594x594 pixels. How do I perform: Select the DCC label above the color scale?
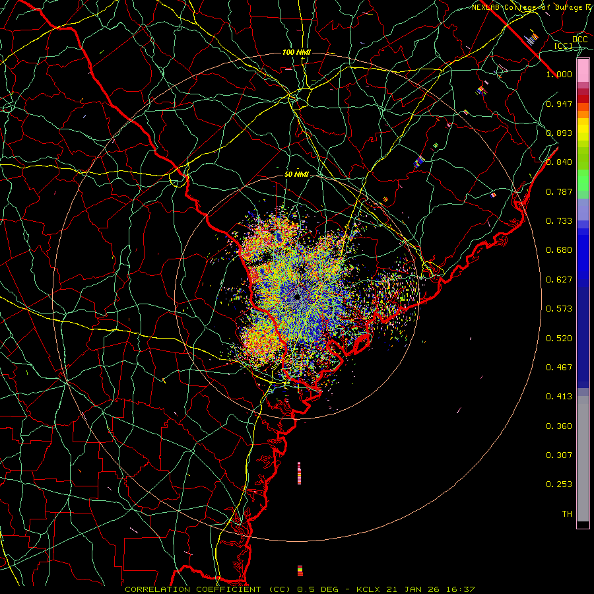point(580,40)
